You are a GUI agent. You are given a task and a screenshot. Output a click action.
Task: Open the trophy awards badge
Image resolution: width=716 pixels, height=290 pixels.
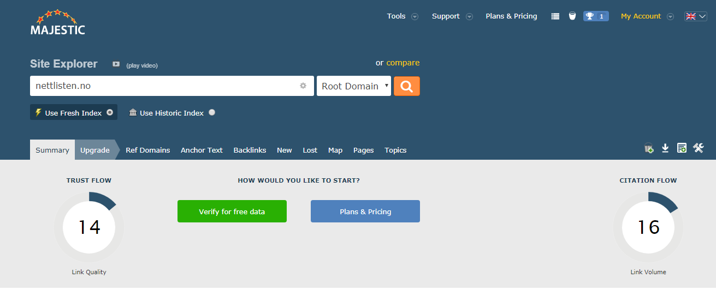coord(596,16)
